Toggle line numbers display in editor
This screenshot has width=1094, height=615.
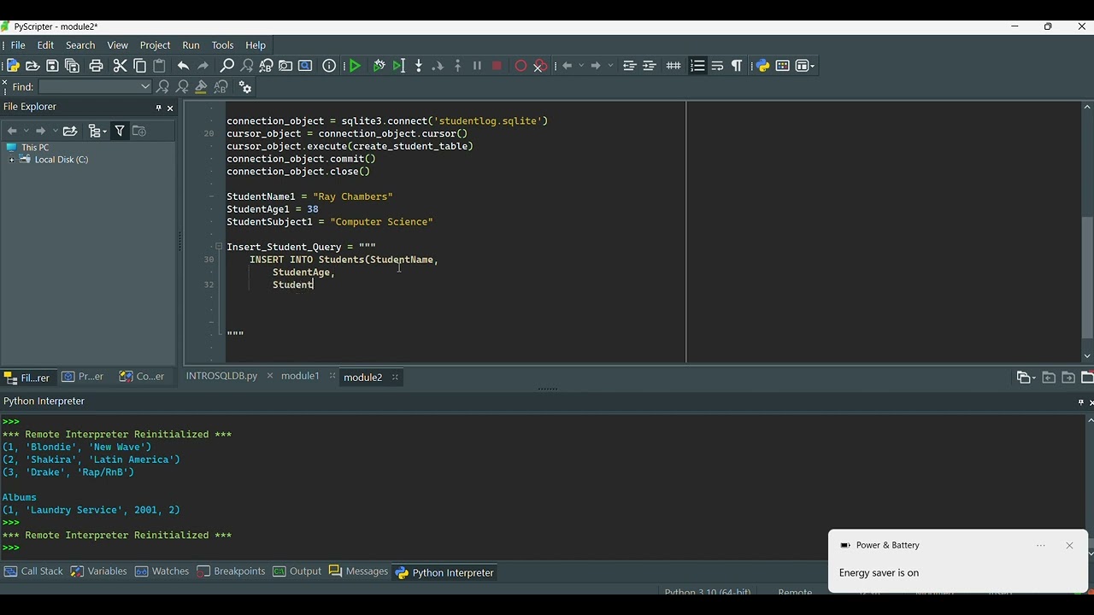(x=697, y=66)
